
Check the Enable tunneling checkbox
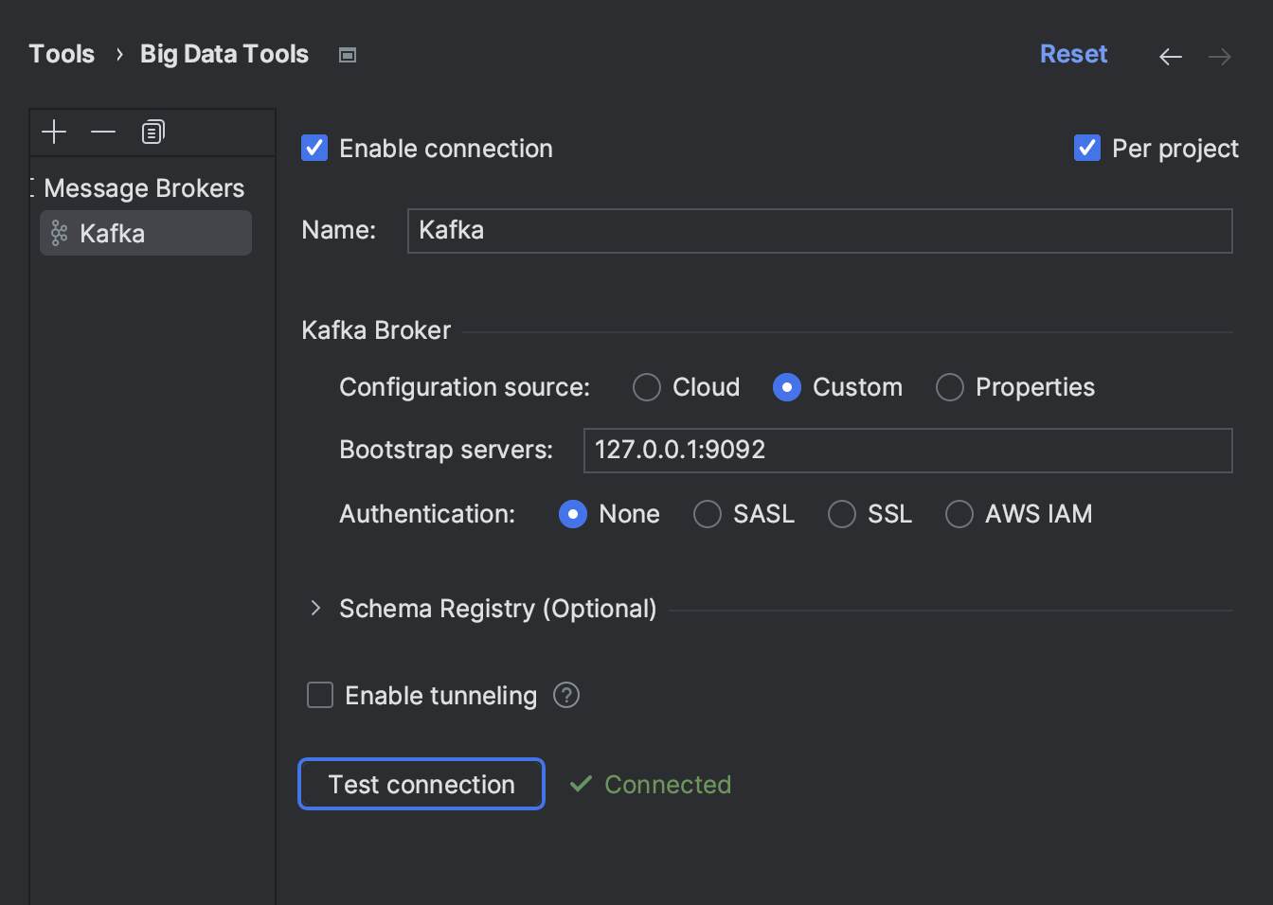pos(320,695)
